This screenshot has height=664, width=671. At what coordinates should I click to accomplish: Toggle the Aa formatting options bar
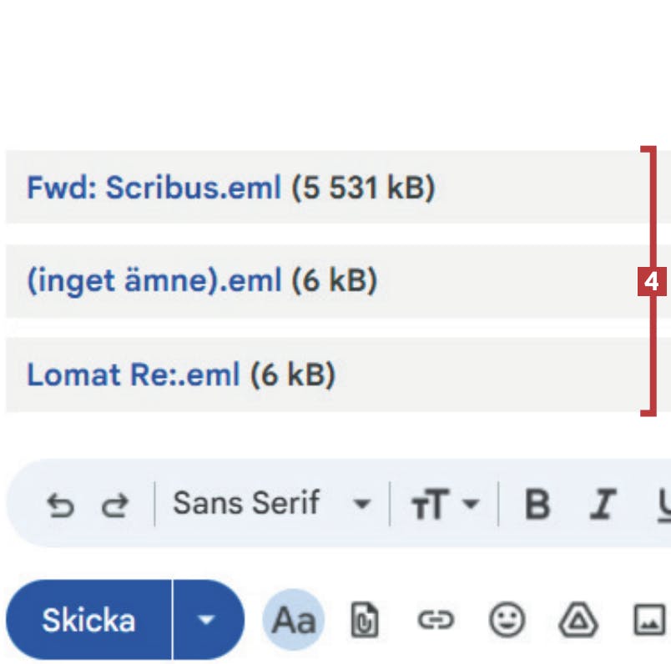(294, 620)
